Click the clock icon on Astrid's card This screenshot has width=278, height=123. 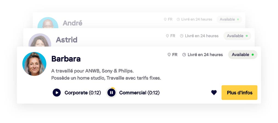click(x=181, y=36)
